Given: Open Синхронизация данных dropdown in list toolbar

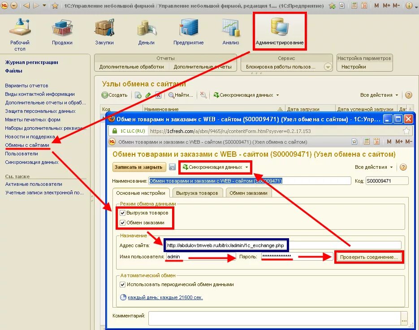Looking at the screenshot, I should tap(246, 95).
